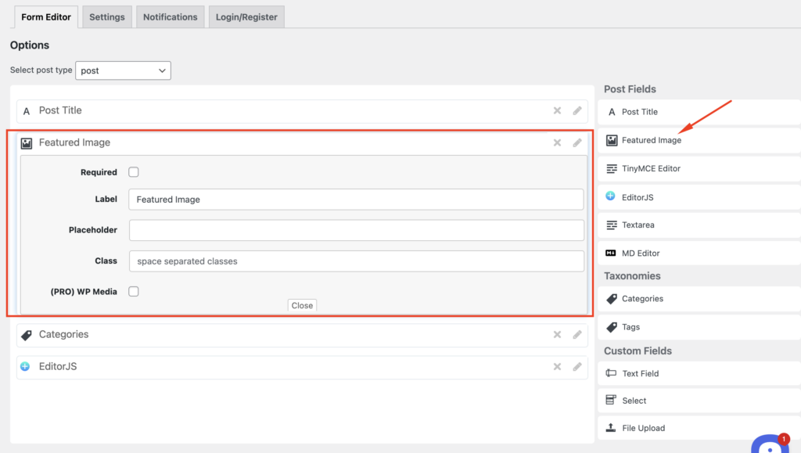Delete the EditorJS field via X icon
Screen dimensions: 801x453
(557, 367)
